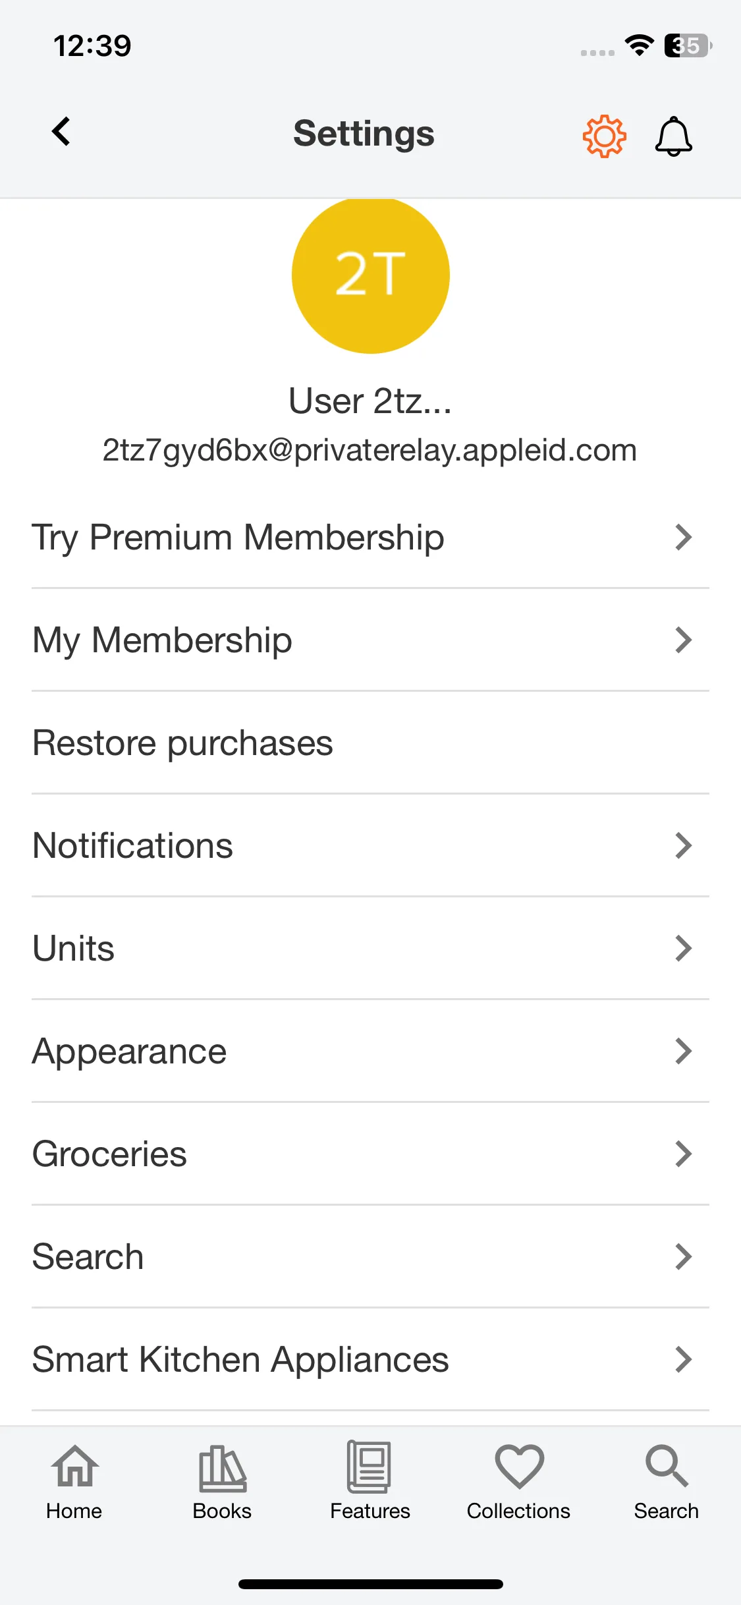Expand the Notifications row chevron

click(684, 845)
